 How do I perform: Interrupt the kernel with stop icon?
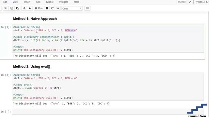pos(47,8)
